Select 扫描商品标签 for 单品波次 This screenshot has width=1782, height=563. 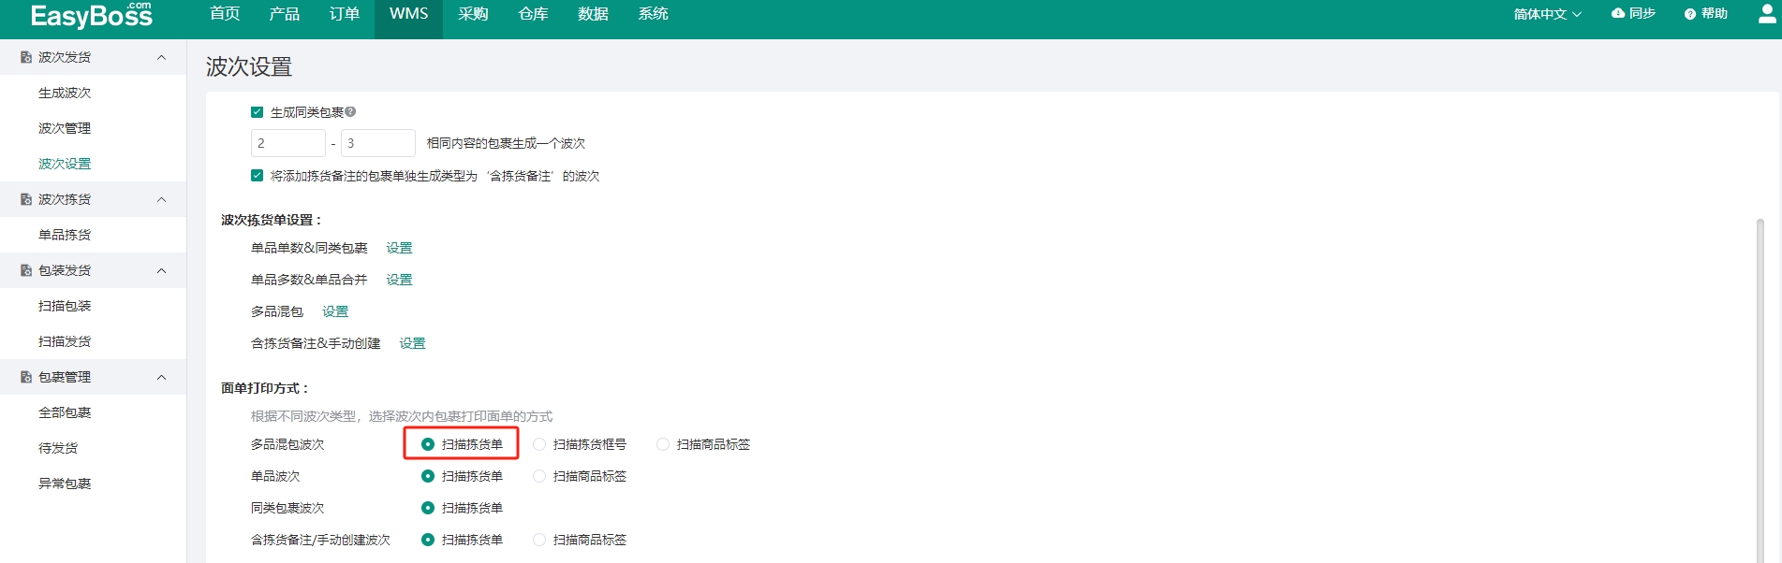pyautogui.click(x=539, y=476)
